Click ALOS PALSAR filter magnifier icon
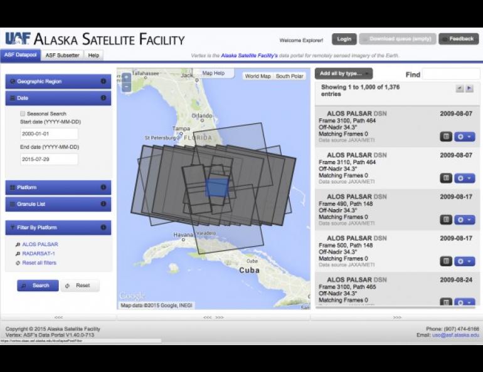Viewport: 483px width, 372px height. 18,244
